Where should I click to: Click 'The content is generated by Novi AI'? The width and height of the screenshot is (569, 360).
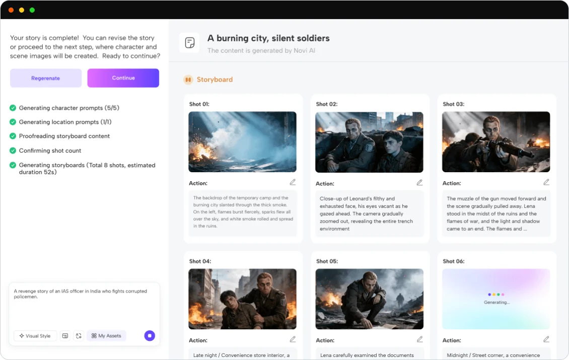coord(261,50)
